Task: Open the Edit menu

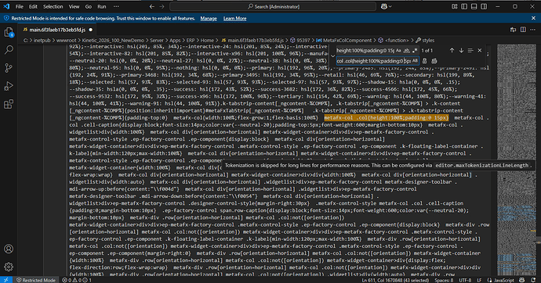Action: click(33, 6)
